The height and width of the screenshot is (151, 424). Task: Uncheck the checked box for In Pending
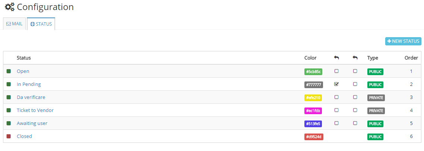pyautogui.click(x=336, y=84)
